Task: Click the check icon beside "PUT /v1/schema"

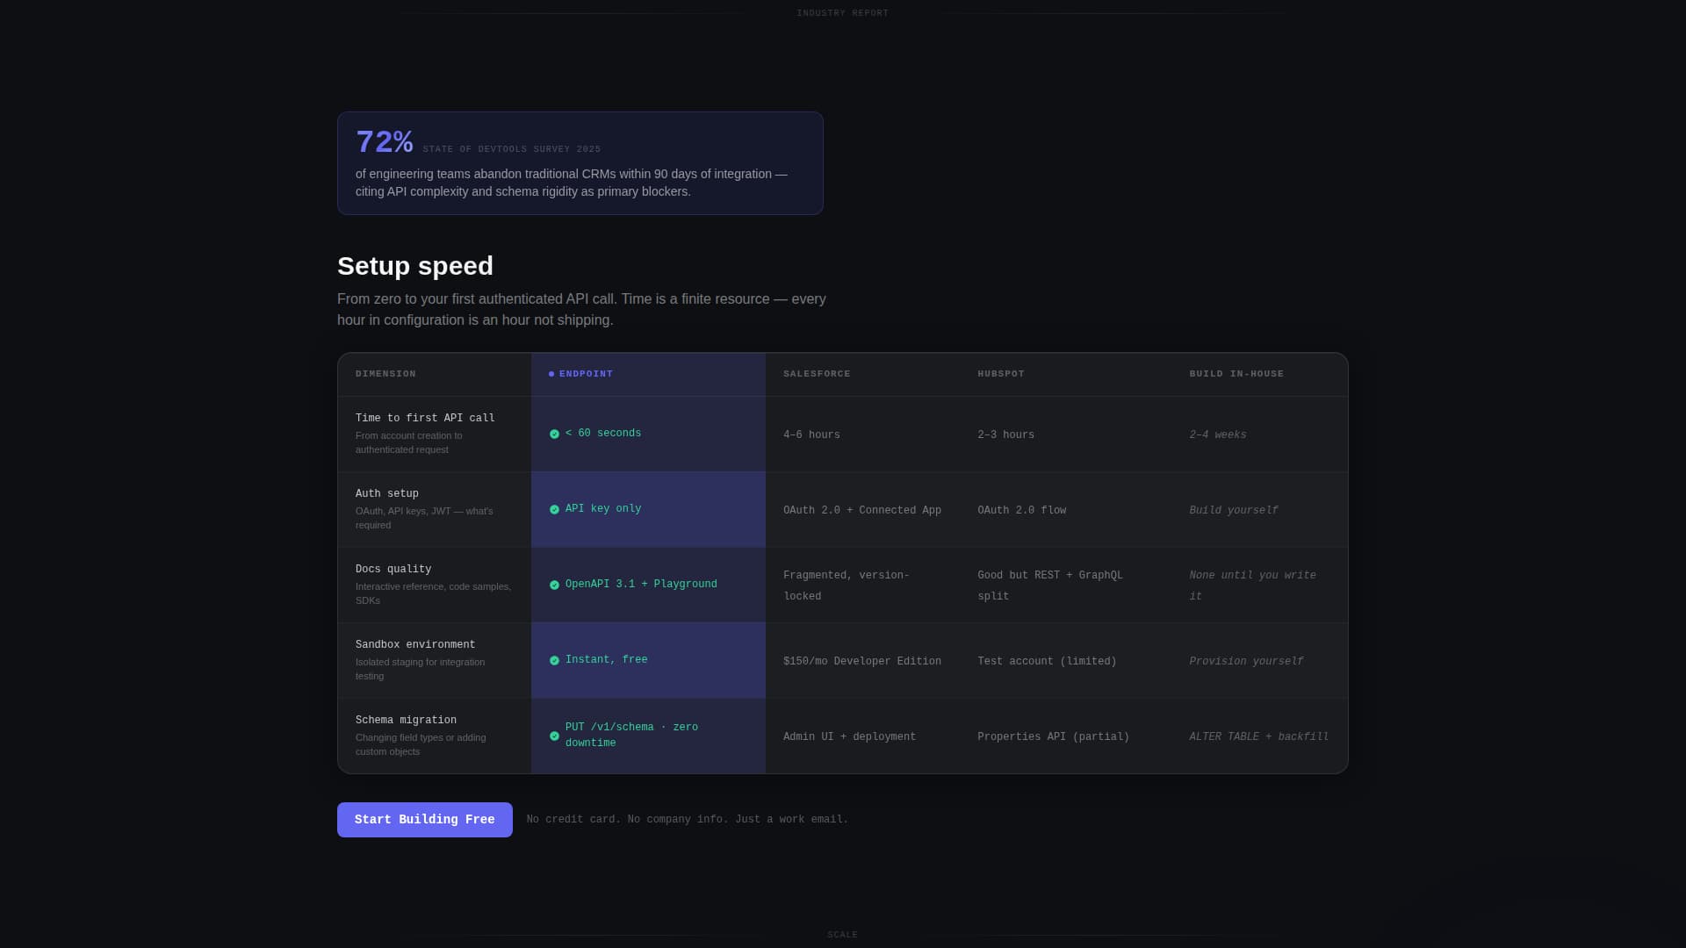Action: pyautogui.click(x=554, y=736)
